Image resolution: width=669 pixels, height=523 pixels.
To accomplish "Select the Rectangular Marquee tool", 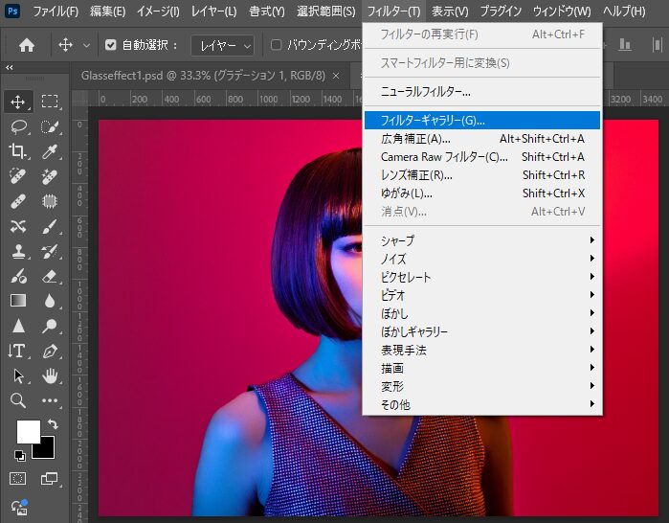I will [50, 102].
